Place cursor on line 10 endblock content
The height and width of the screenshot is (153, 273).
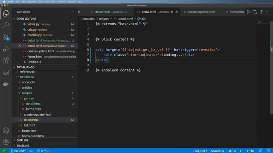tap(118, 70)
